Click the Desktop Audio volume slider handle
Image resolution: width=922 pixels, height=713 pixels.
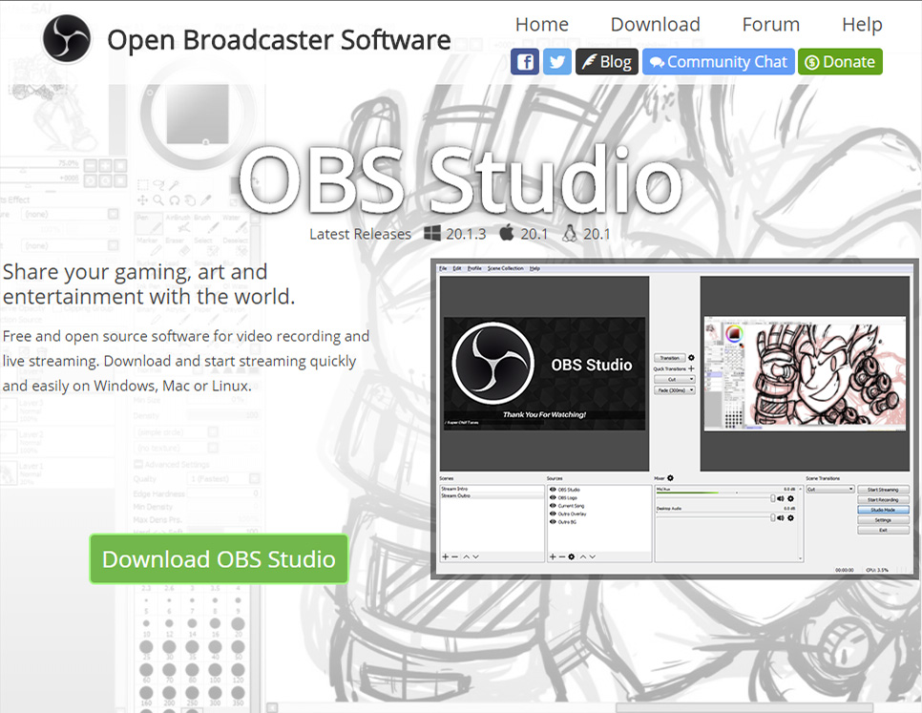773,518
